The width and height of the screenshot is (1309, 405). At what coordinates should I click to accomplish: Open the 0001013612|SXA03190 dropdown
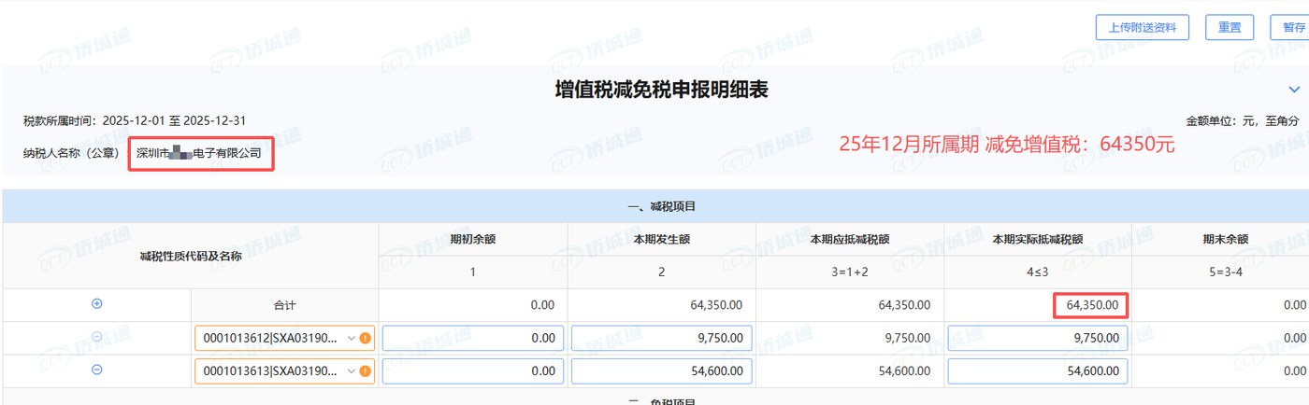tap(284, 338)
